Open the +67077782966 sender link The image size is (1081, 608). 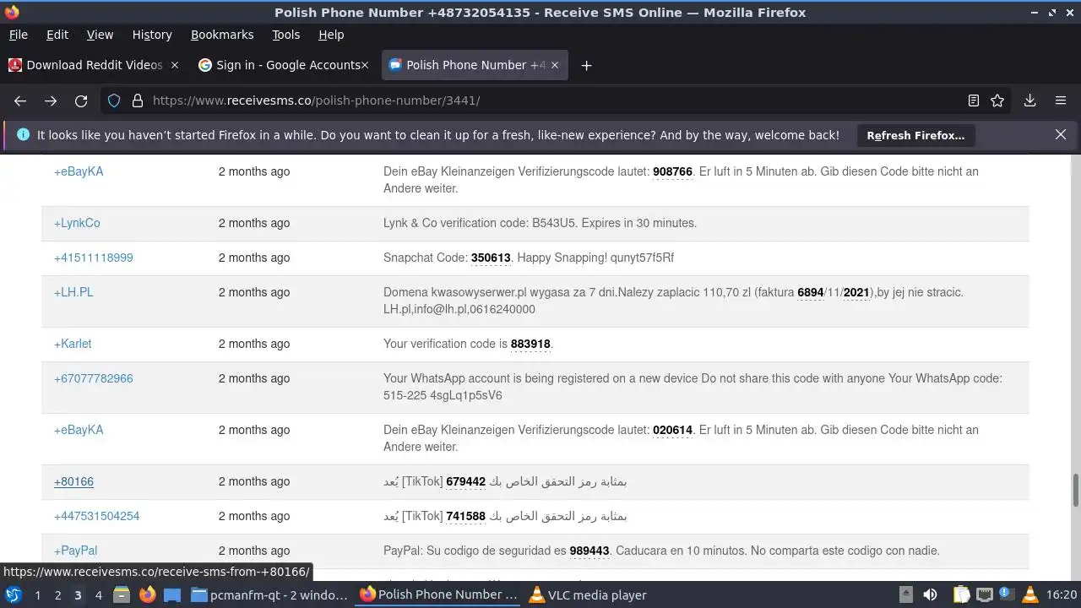[x=93, y=378]
